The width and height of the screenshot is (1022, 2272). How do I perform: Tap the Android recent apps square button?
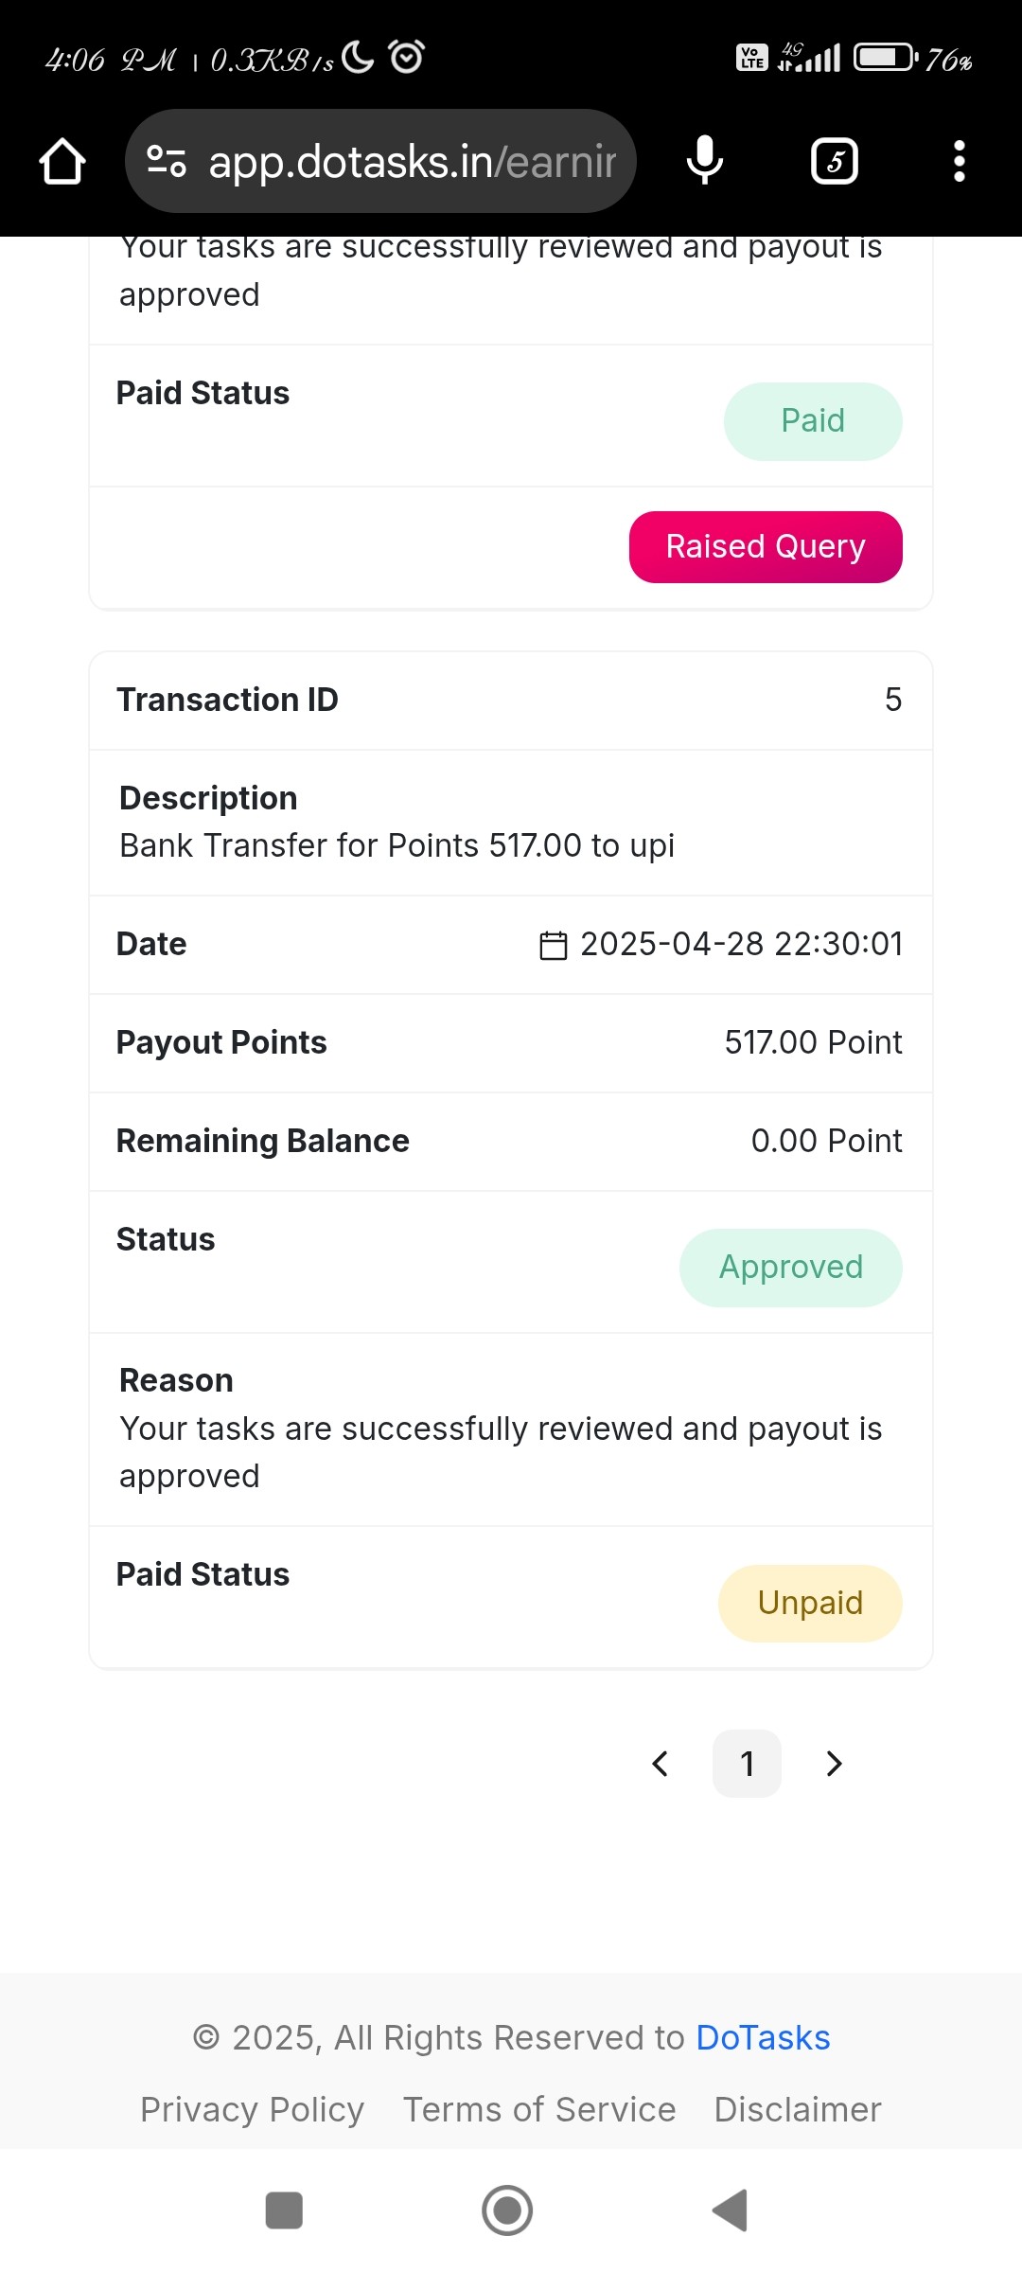click(x=284, y=2210)
